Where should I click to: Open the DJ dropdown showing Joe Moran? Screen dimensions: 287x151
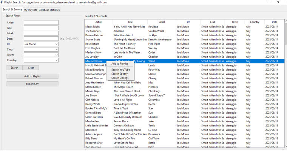point(56,44)
